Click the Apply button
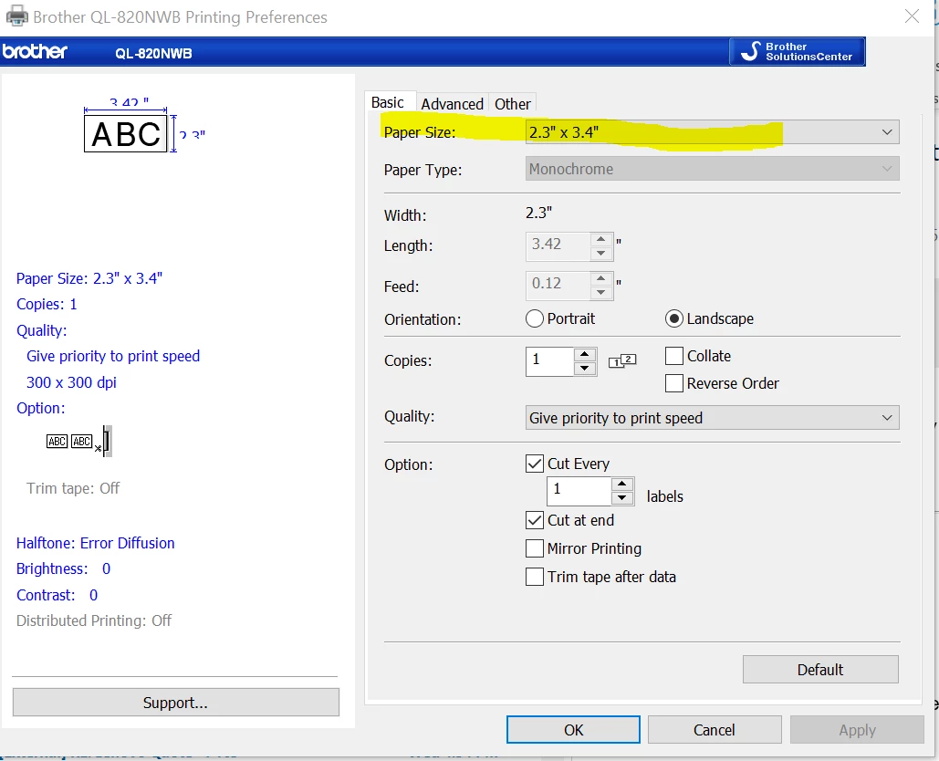The width and height of the screenshot is (939, 761). [x=857, y=730]
